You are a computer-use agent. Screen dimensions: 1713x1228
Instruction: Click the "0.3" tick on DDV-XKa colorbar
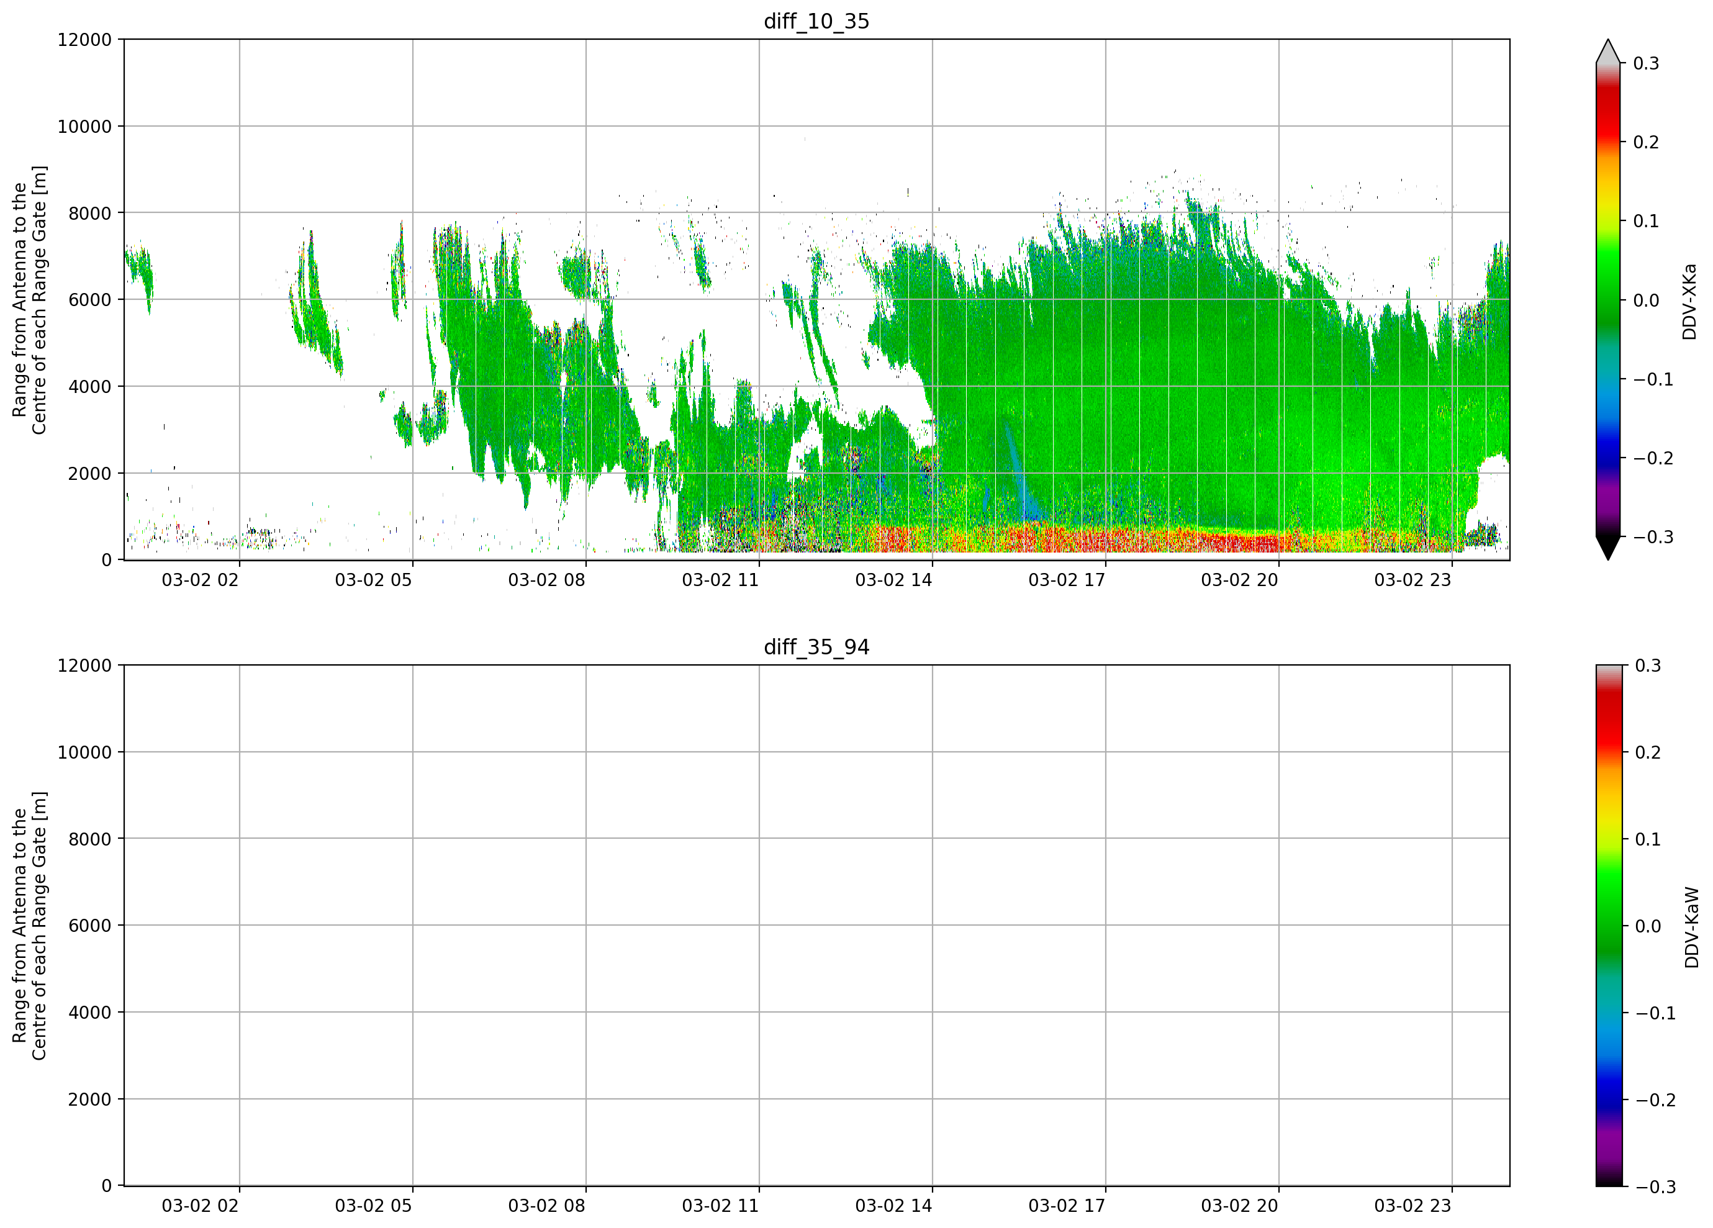pos(1647,63)
